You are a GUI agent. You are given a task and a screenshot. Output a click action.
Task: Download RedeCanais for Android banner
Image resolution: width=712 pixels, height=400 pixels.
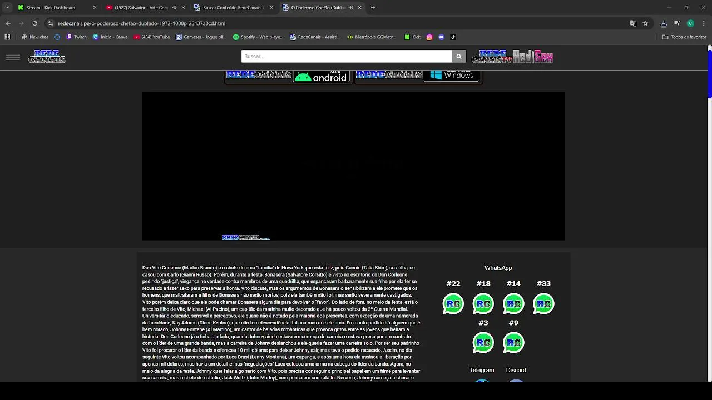coord(288,77)
